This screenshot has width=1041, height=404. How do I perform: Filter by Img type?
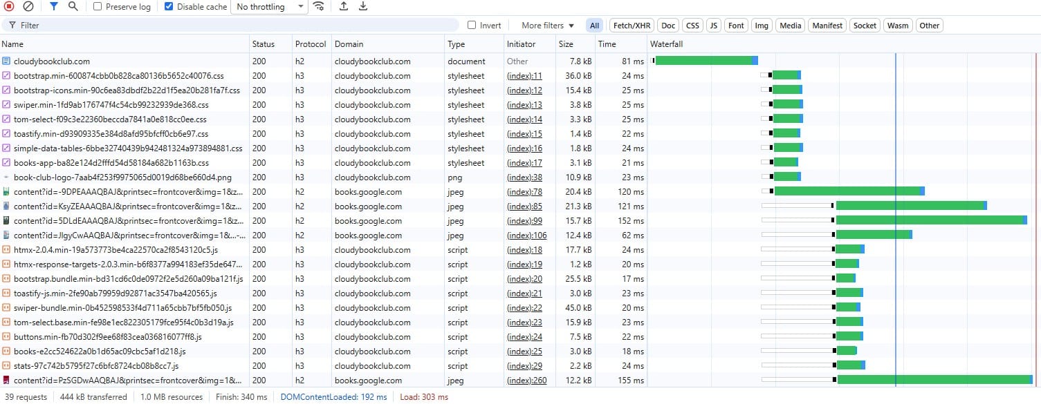click(762, 26)
